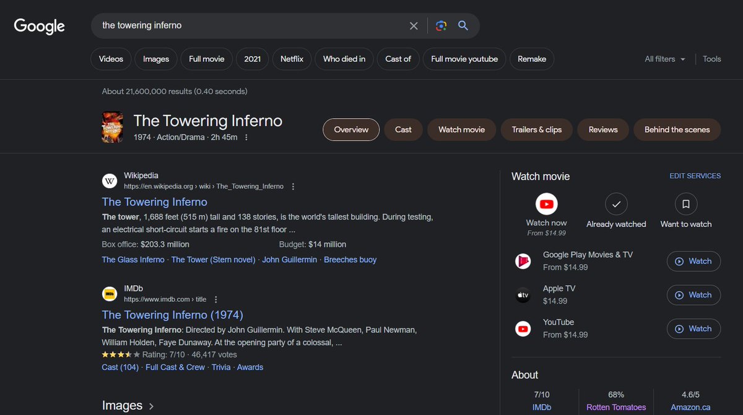Switch to the Cast tab
Image resolution: width=743 pixels, height=415 pixels.
tap(403, 130)
